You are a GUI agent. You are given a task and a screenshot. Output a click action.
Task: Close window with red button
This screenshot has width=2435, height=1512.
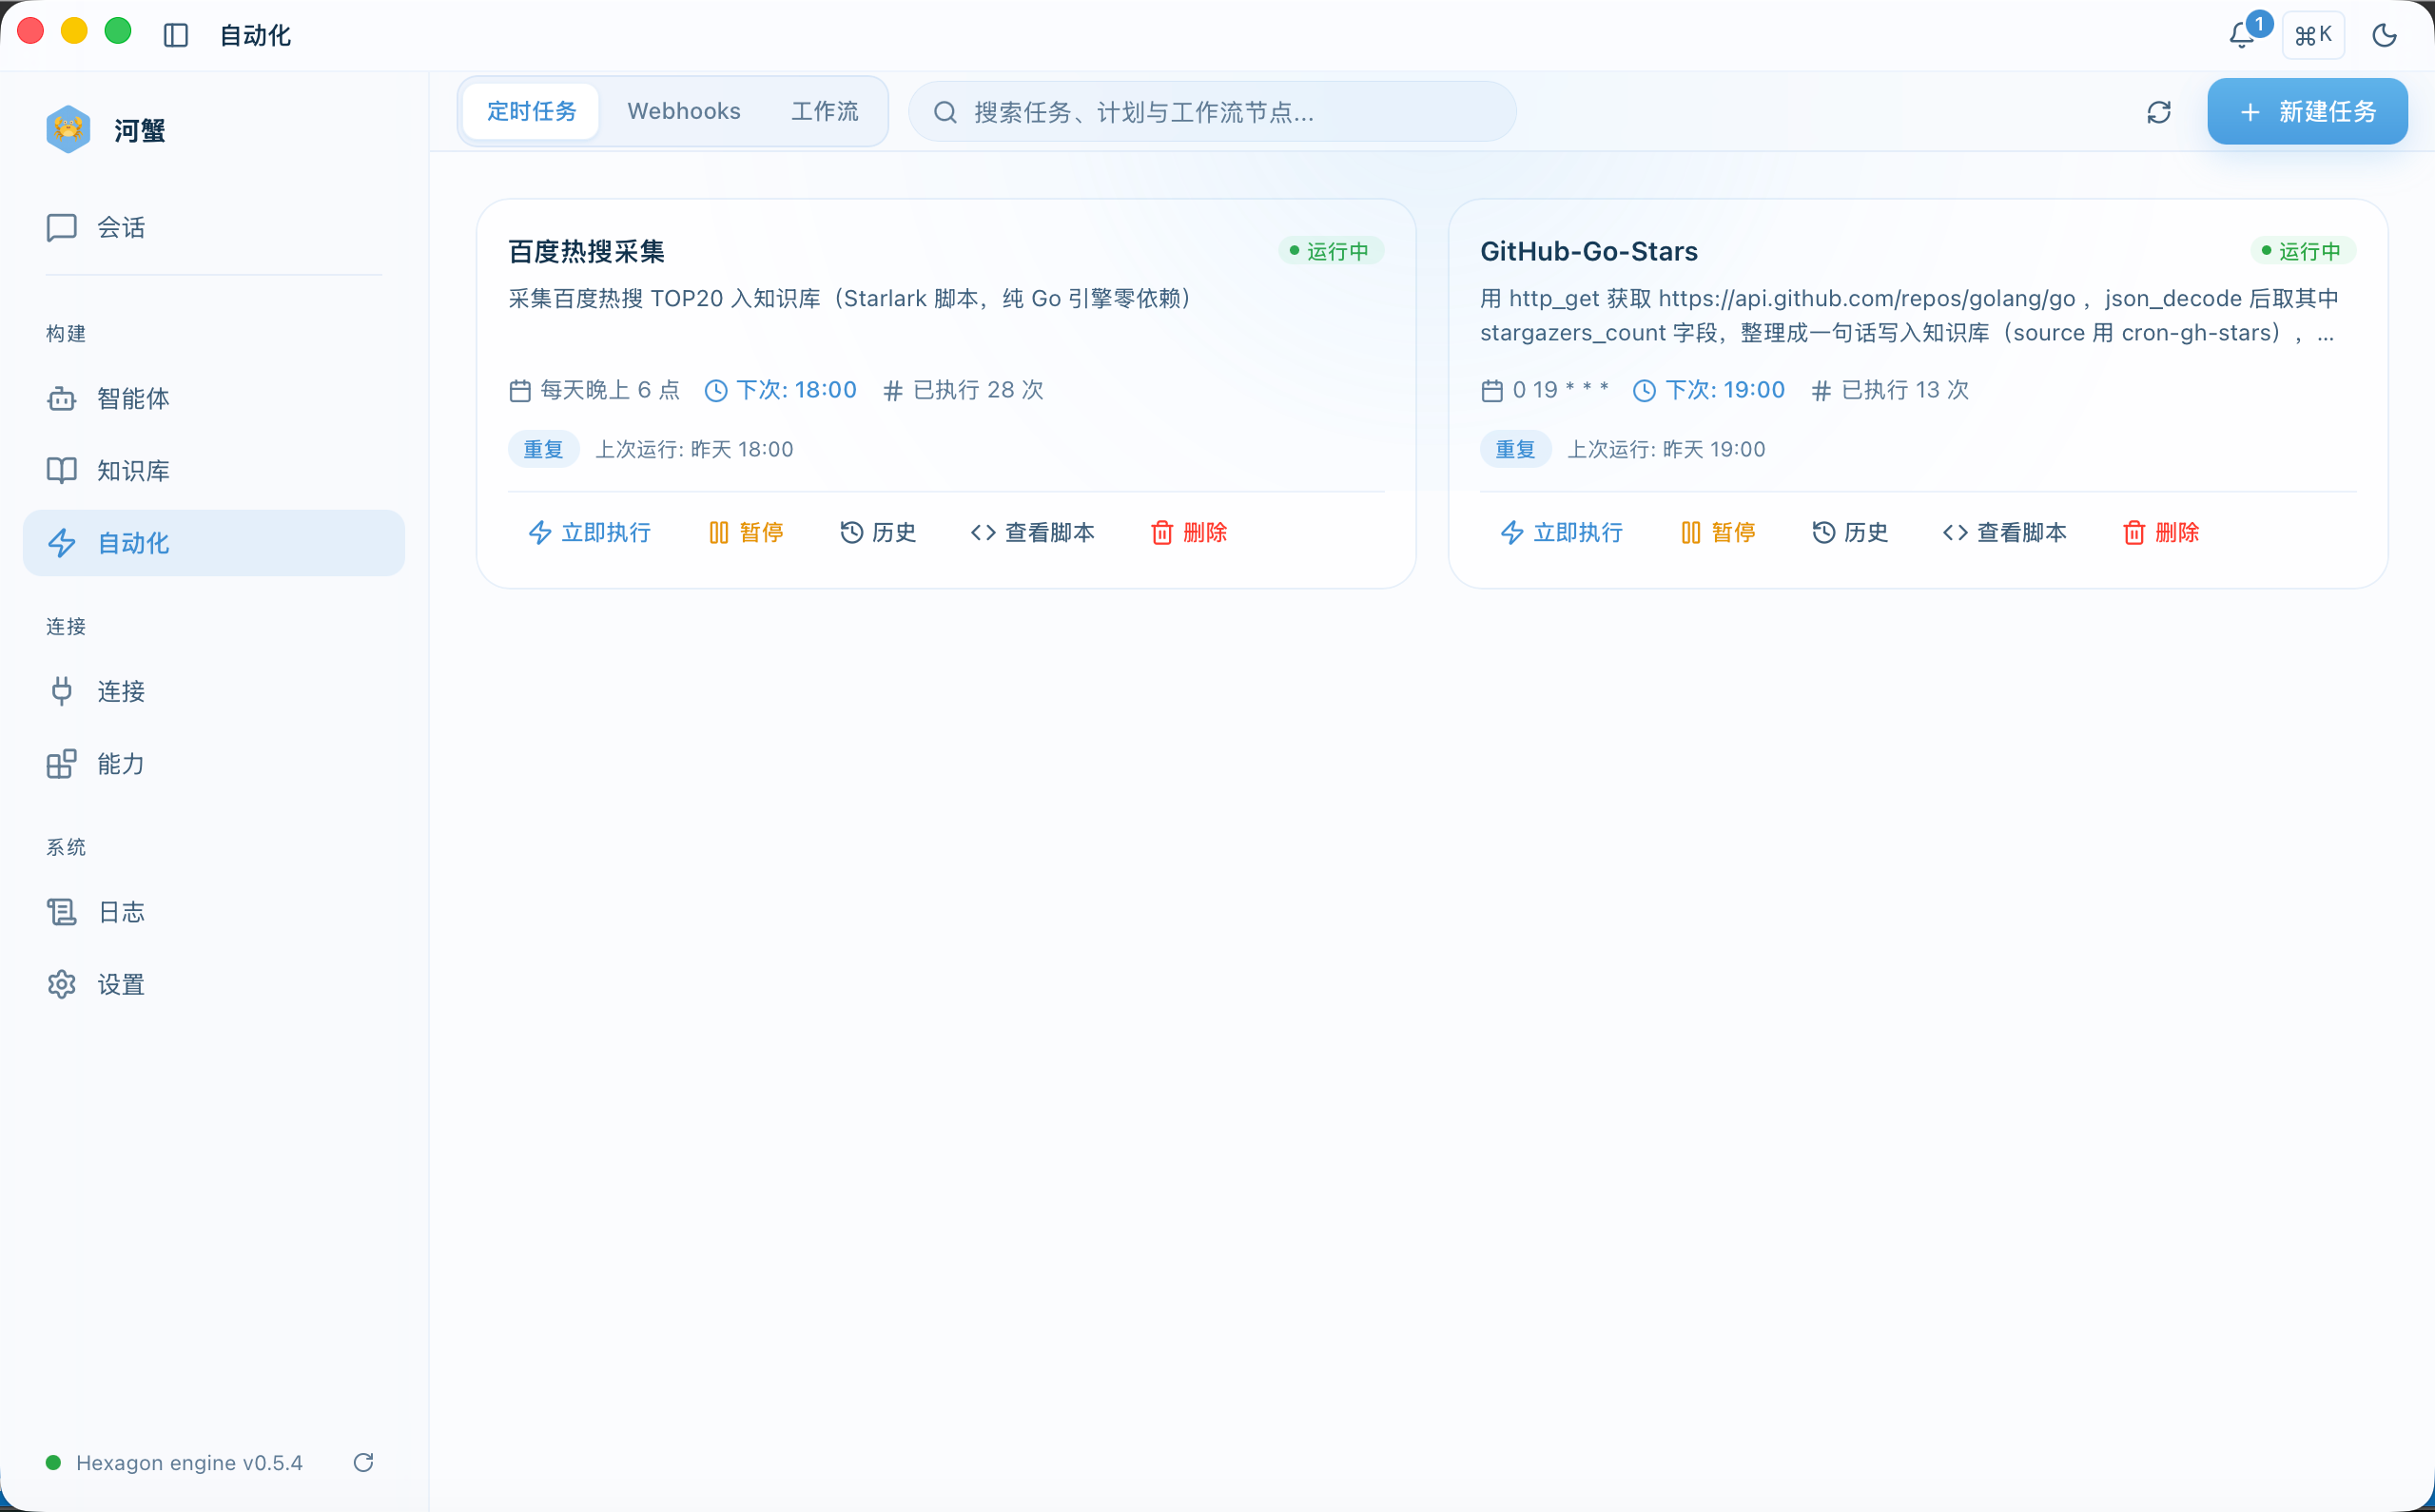[30, 31]
